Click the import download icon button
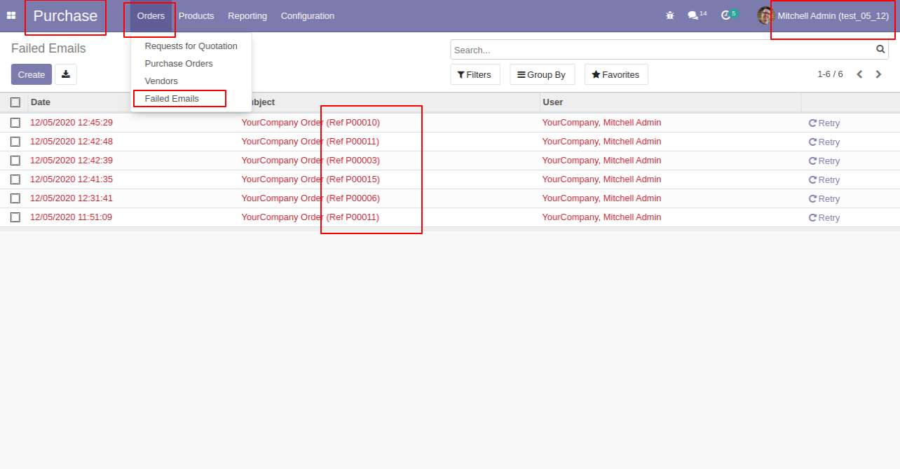 (x=66, y=74)
